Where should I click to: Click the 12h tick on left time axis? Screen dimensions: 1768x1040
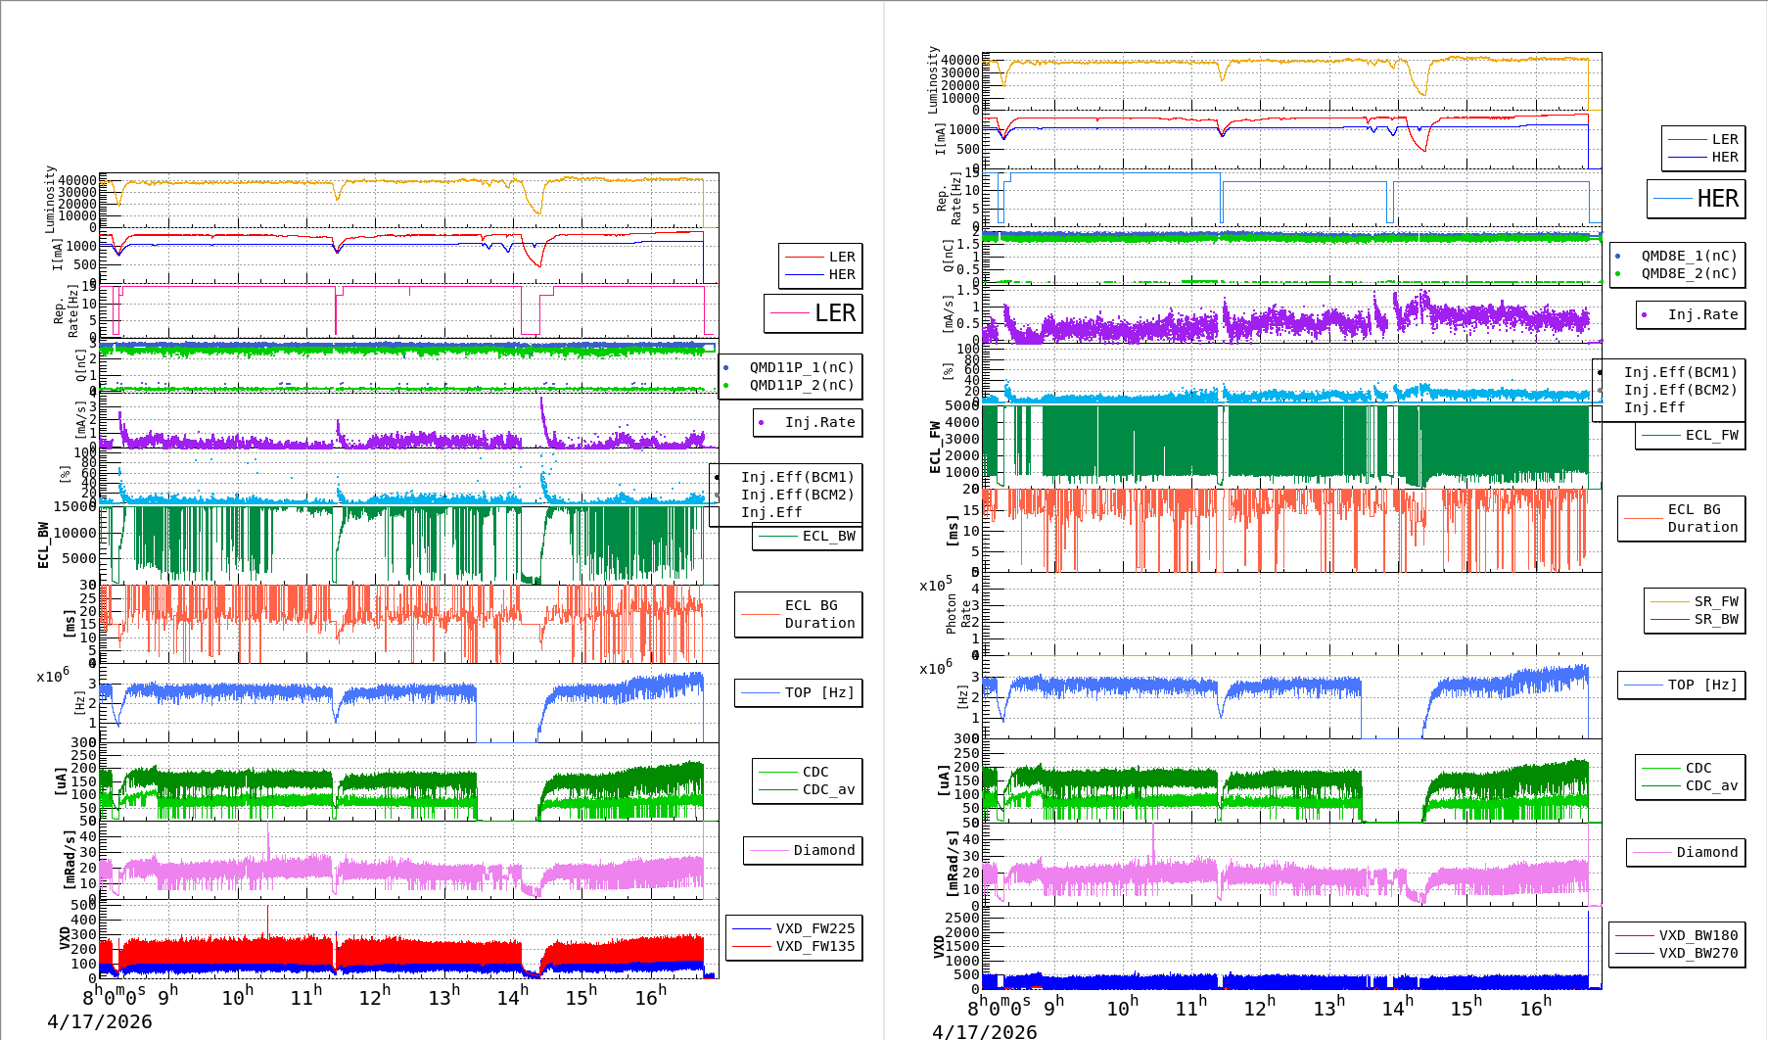pyautogui.click(x=374, y=998)
